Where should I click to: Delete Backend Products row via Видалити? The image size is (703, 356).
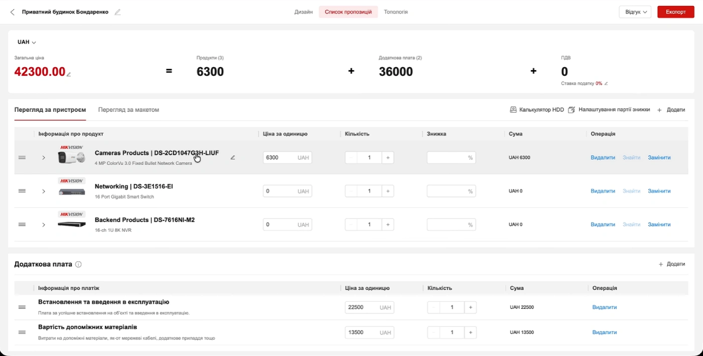(603, 225)
